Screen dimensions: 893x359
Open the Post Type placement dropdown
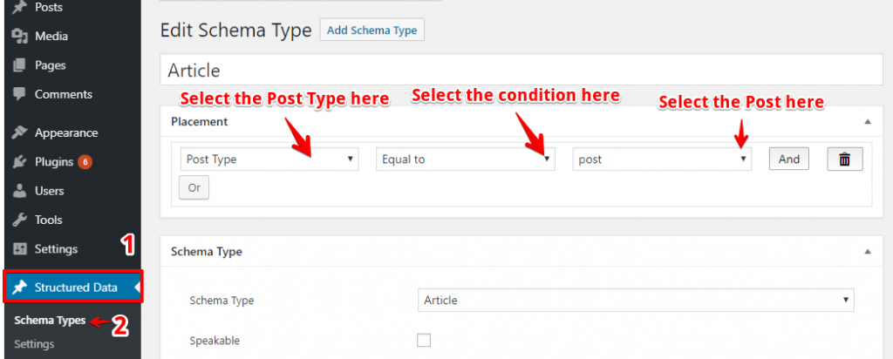(269, 159)
